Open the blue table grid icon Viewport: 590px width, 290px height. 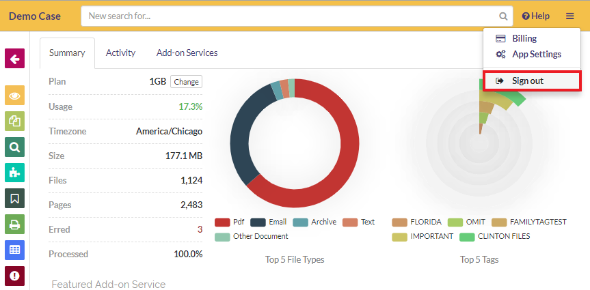coord(14,250)
